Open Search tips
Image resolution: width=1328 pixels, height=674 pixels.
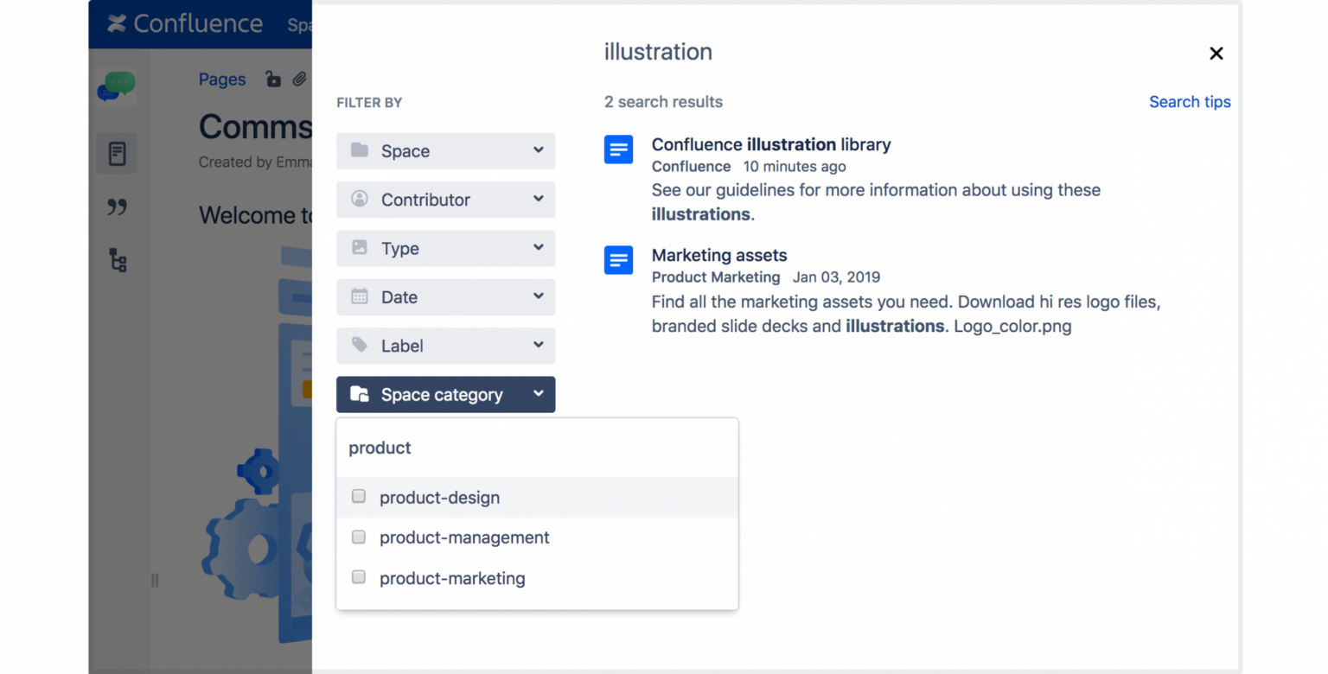tap(1190, 101)
